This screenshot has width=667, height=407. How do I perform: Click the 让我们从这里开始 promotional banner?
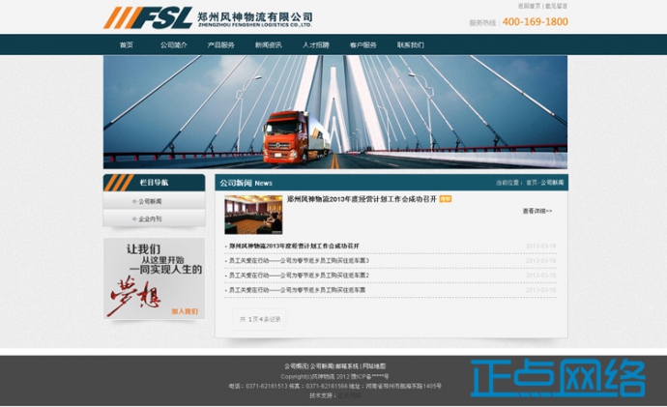(x=154, y=278)
